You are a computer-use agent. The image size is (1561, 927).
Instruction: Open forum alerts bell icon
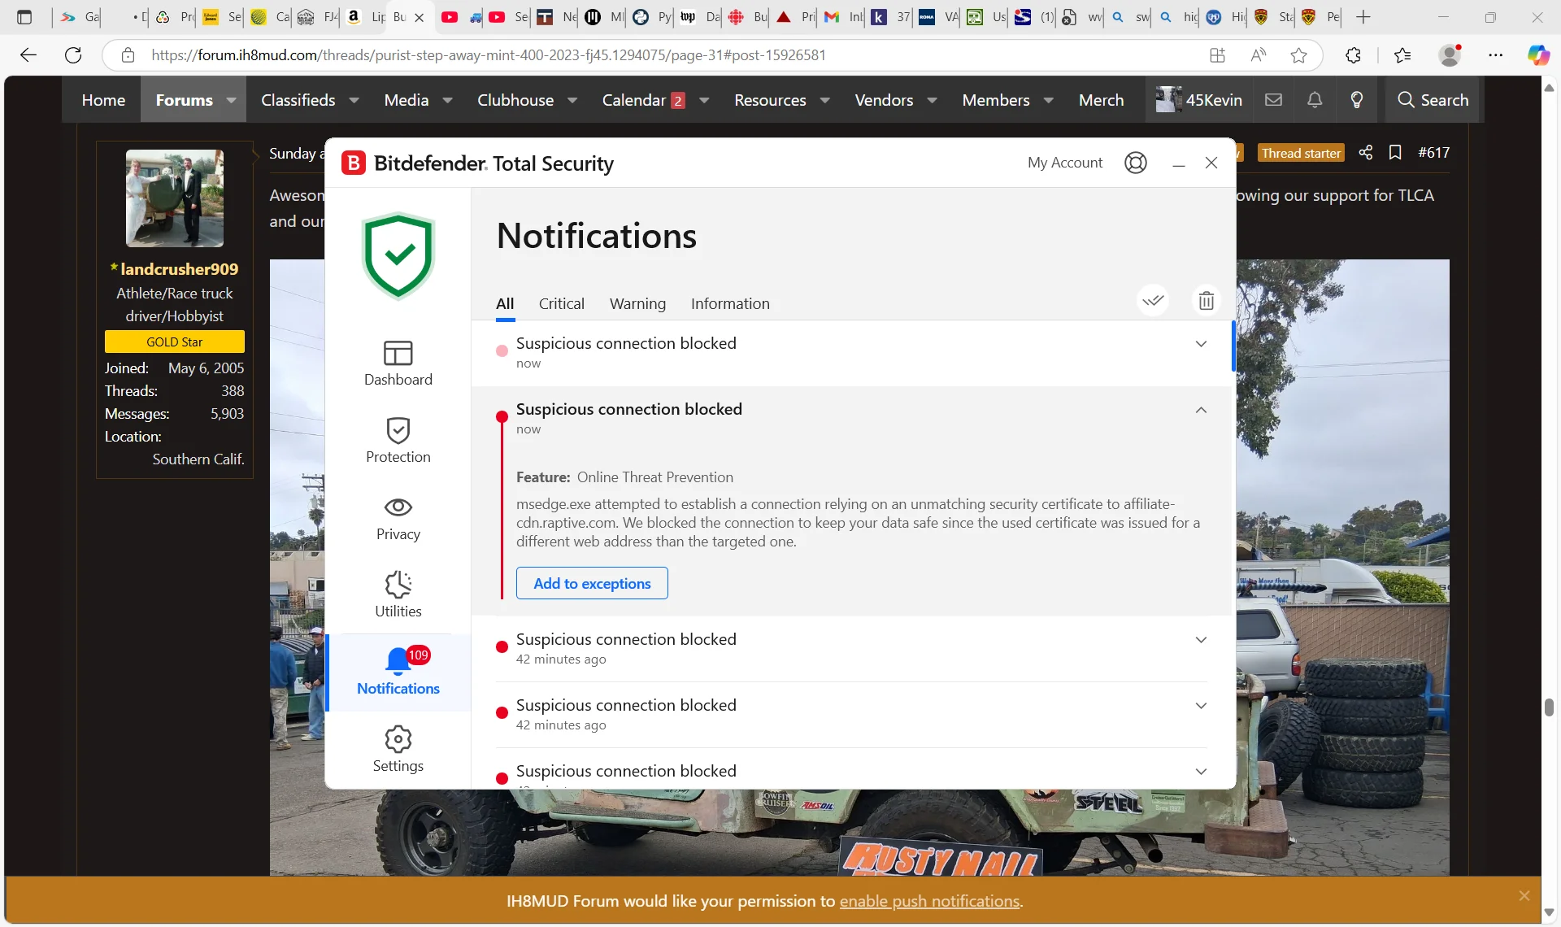pos(1315,99)
